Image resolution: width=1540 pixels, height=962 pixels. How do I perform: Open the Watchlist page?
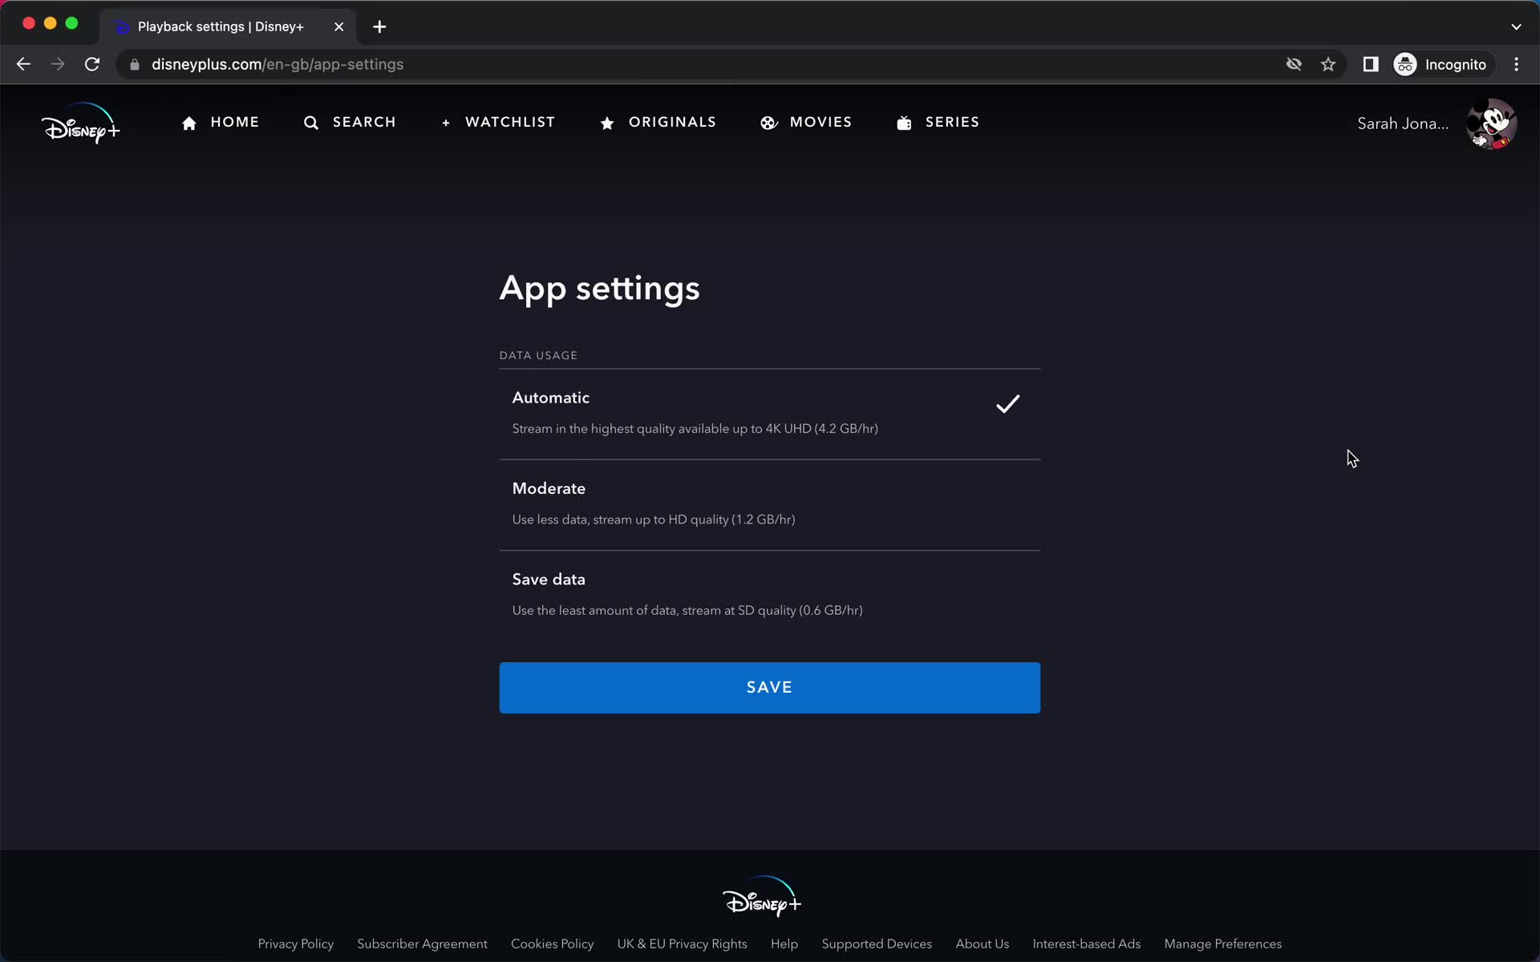(x=498, y=123)
